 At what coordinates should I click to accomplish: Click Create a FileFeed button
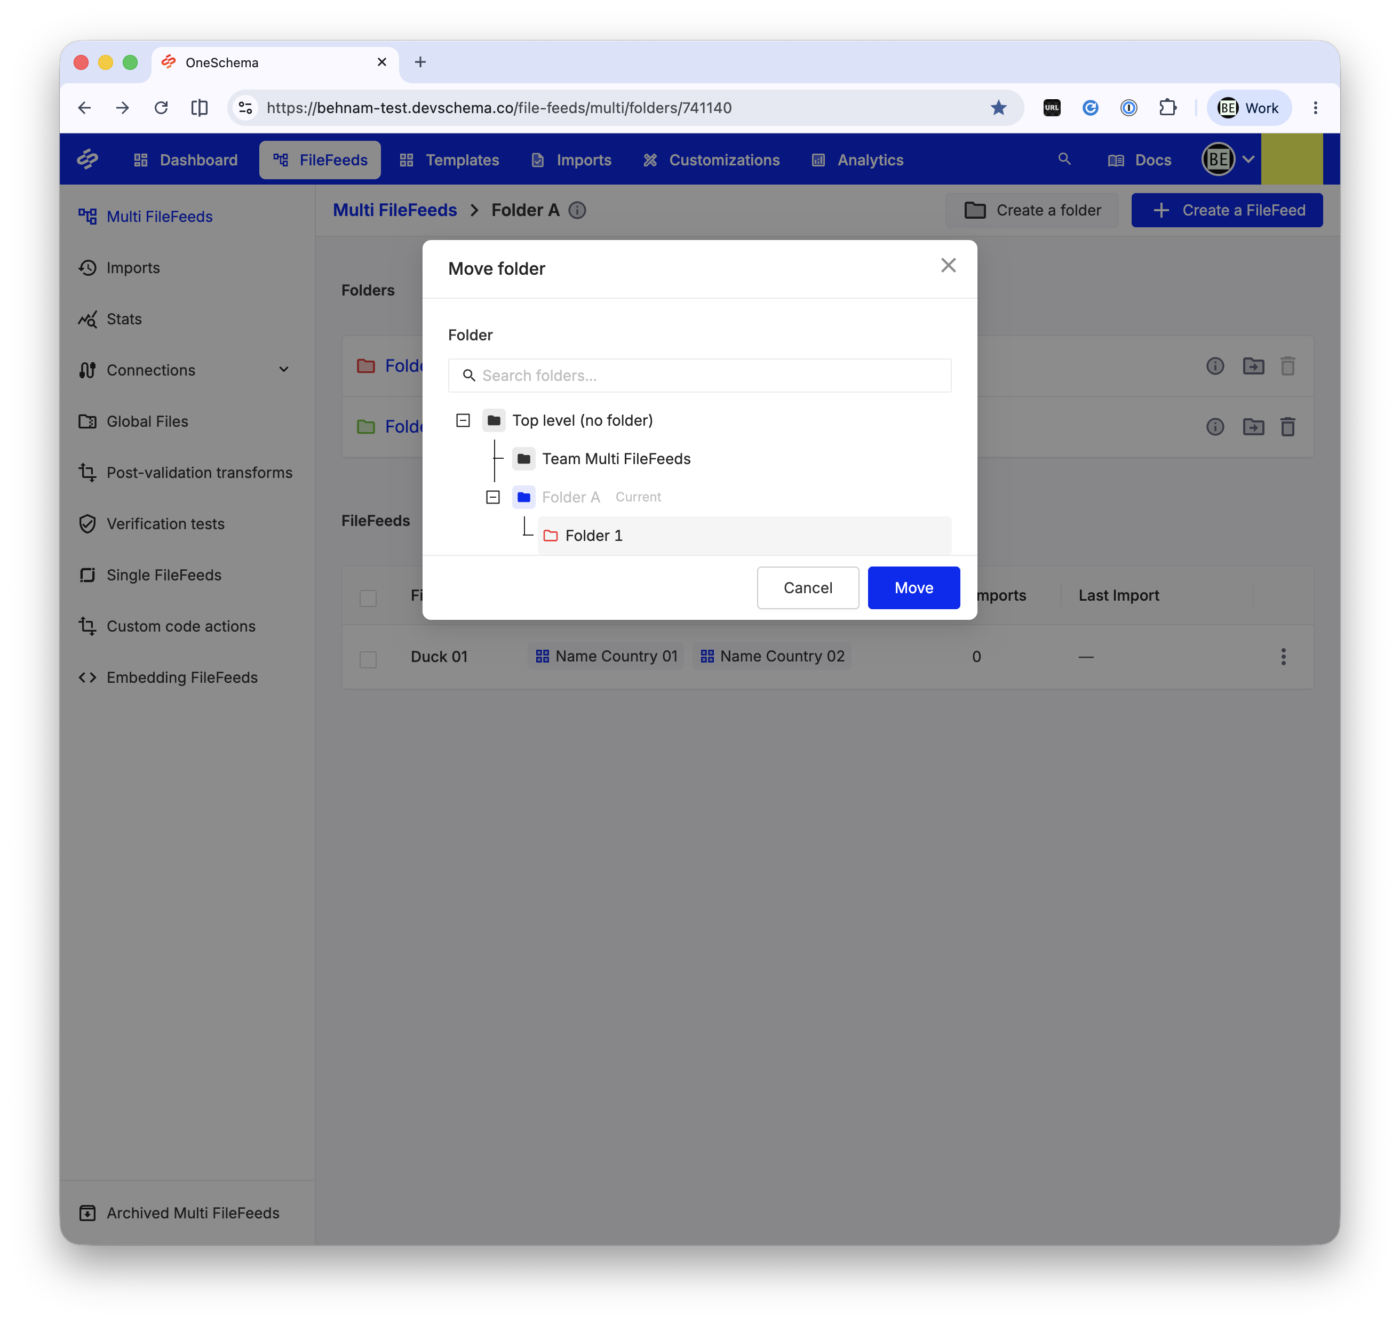[x=1226, y=210]
